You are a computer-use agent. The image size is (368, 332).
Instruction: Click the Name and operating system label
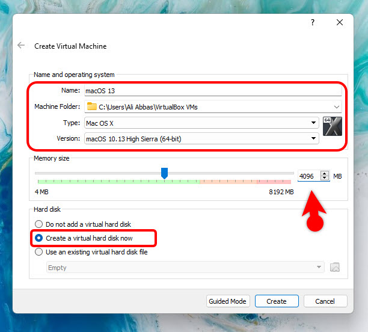[x=74, y=75]
